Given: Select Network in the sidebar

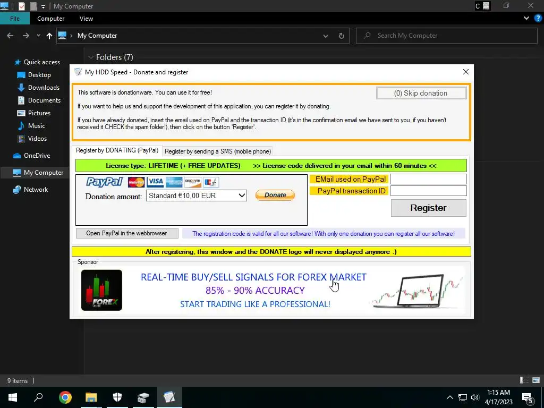Looking at the screenshot, I should click(30, 190).
